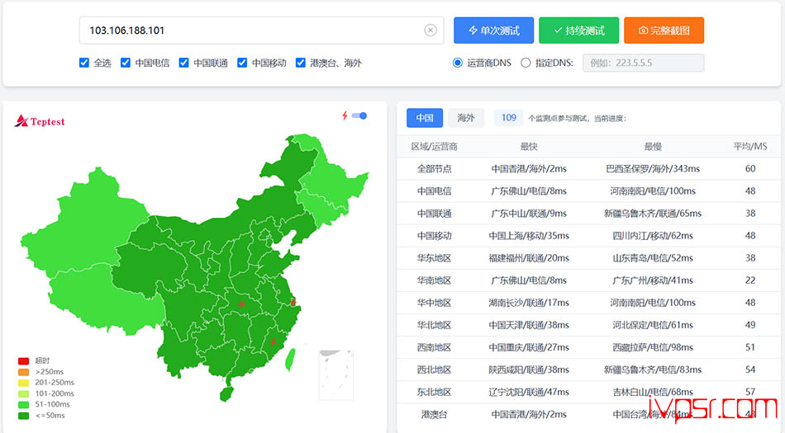The height and width of the screenshot is (433, 785).
Task: Select the 华东地区 row label
Action: point(434,258)
